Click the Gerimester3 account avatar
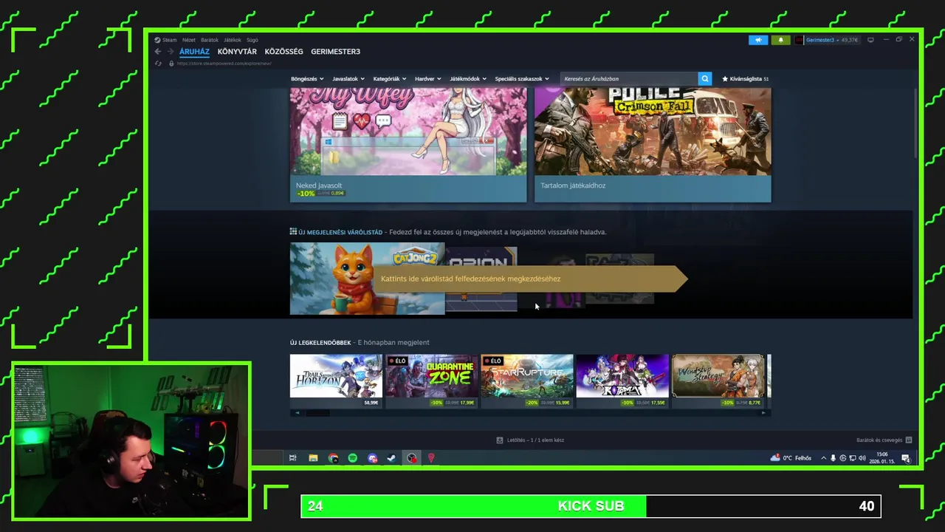Image resolution: width=945 pixels, height=532 pixels. click(800, 40)
